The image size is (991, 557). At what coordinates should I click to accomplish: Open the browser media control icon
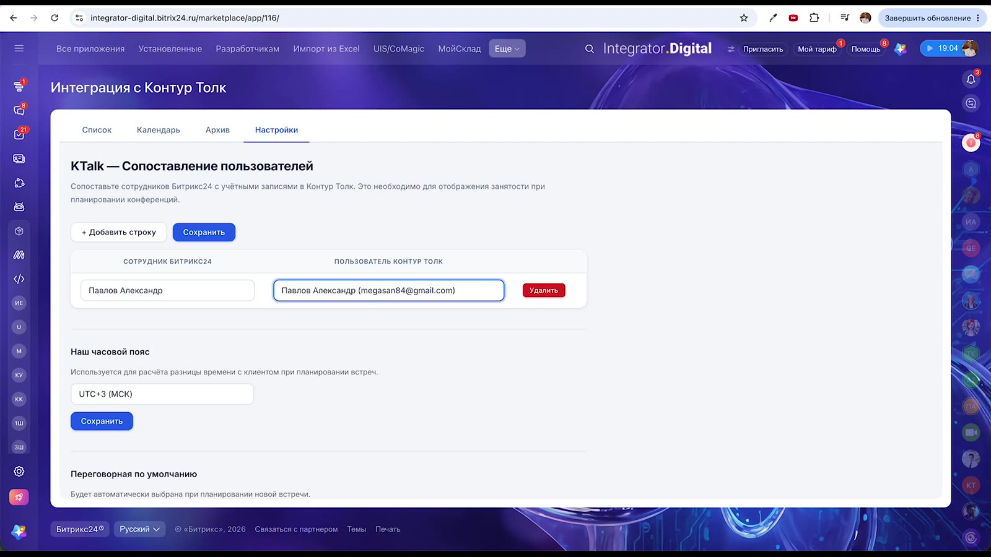click(845, 18)
